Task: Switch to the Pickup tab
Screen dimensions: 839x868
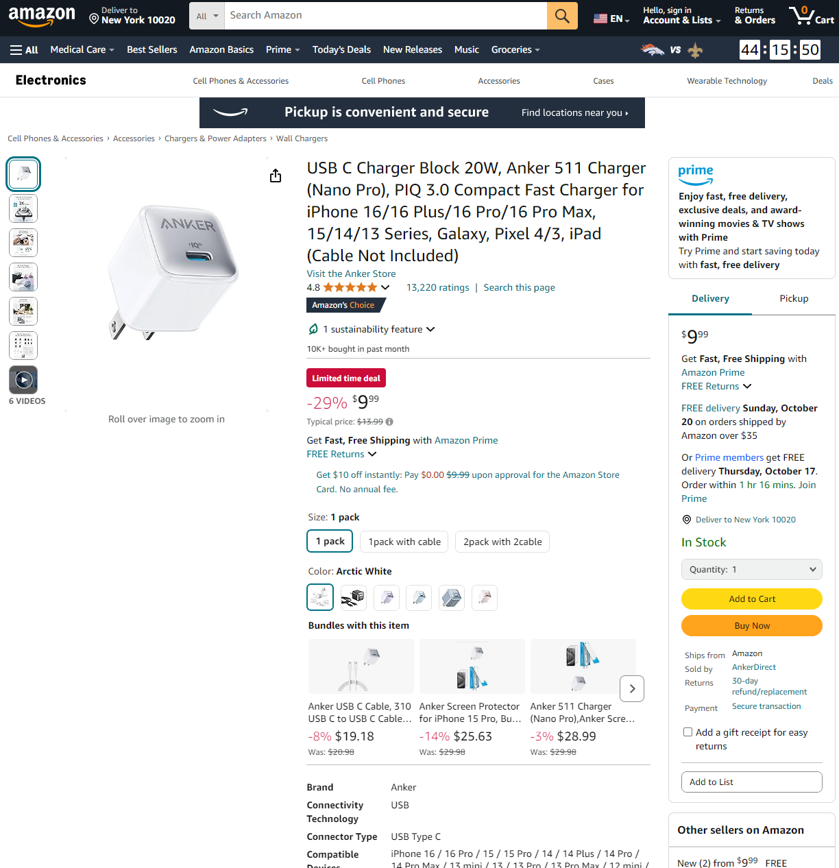Action: point(794,299)
